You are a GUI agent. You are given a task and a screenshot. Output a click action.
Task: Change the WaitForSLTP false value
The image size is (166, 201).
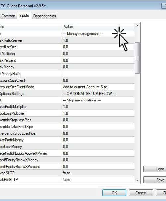[x=98, y=180]
